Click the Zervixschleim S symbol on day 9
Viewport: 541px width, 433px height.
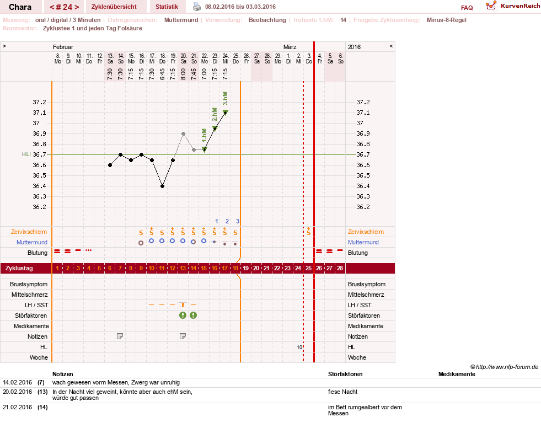point(141,233)
